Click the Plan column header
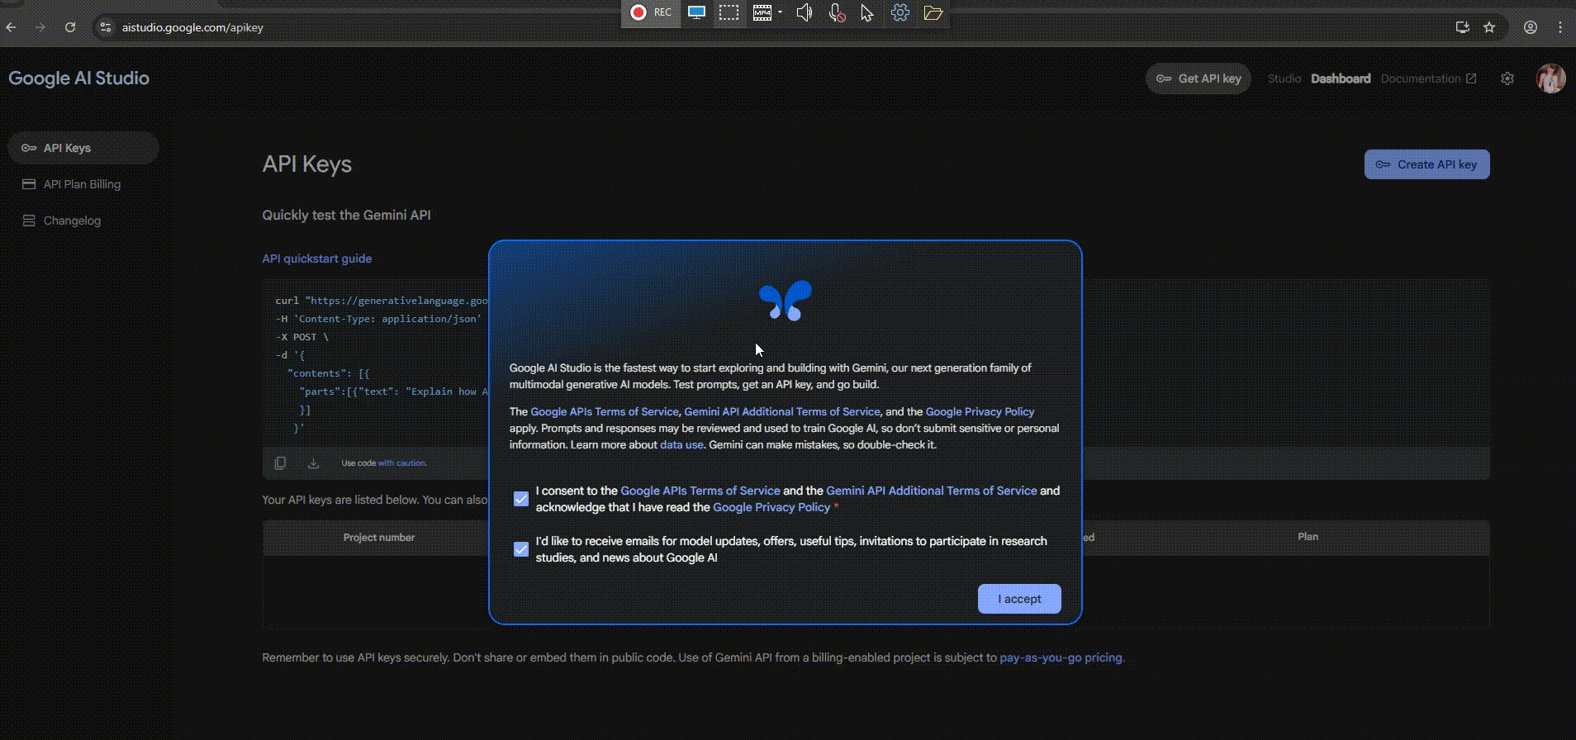This screenshot has width=1576, height=740. tap(1308, 537)
